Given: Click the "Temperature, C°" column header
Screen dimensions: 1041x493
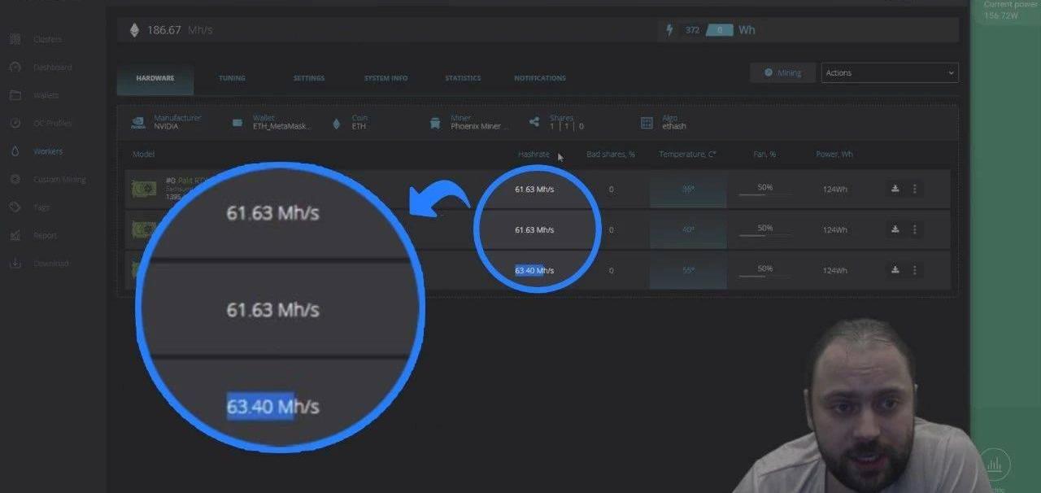Looking at the screenshot, I should pyautogui.click(x=687, y=154).
